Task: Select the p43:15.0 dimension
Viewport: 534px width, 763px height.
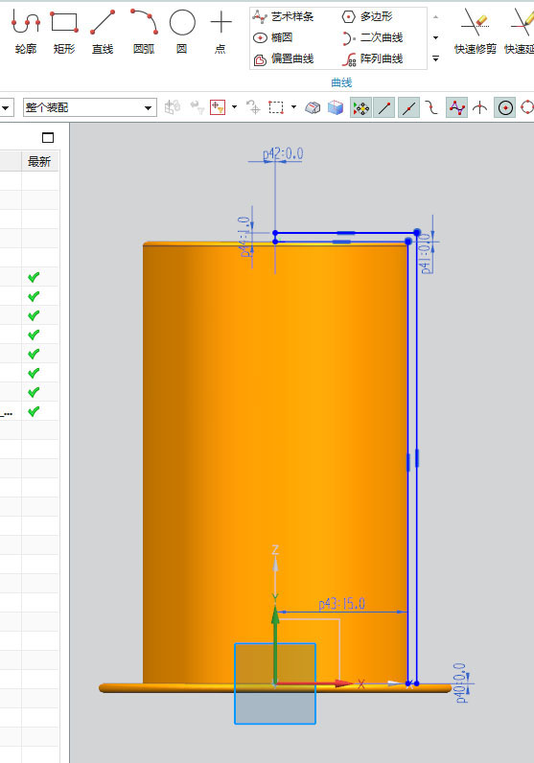Action: [x=341, y=604]
